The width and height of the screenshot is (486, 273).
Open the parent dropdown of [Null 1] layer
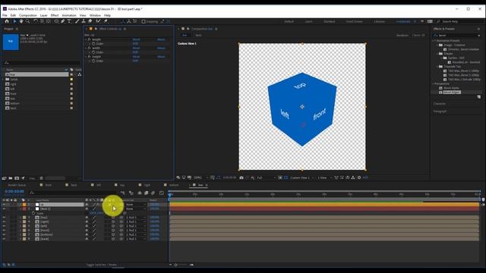point(136,209)
